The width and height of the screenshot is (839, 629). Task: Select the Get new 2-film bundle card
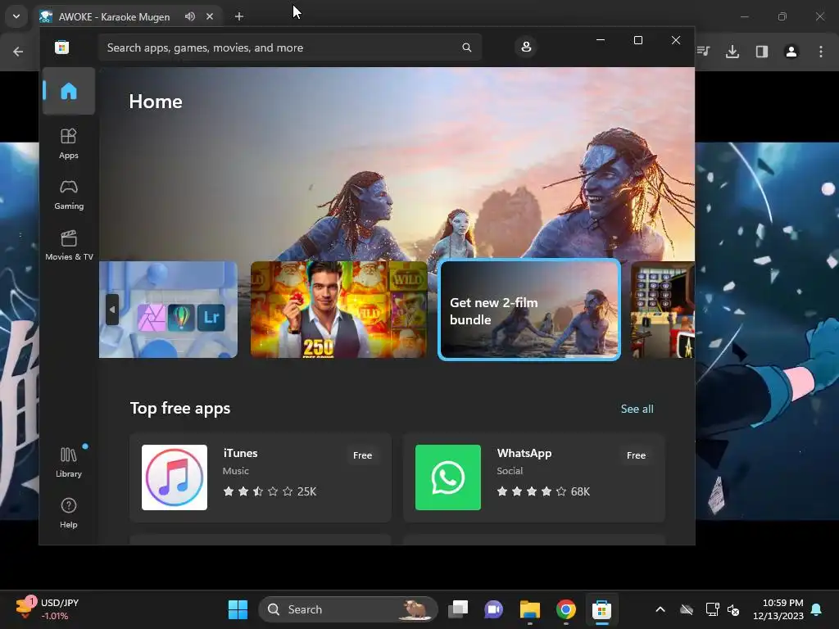[x=529, y=310]
